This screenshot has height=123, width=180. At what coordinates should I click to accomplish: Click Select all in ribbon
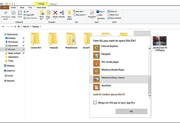[112, 11]
